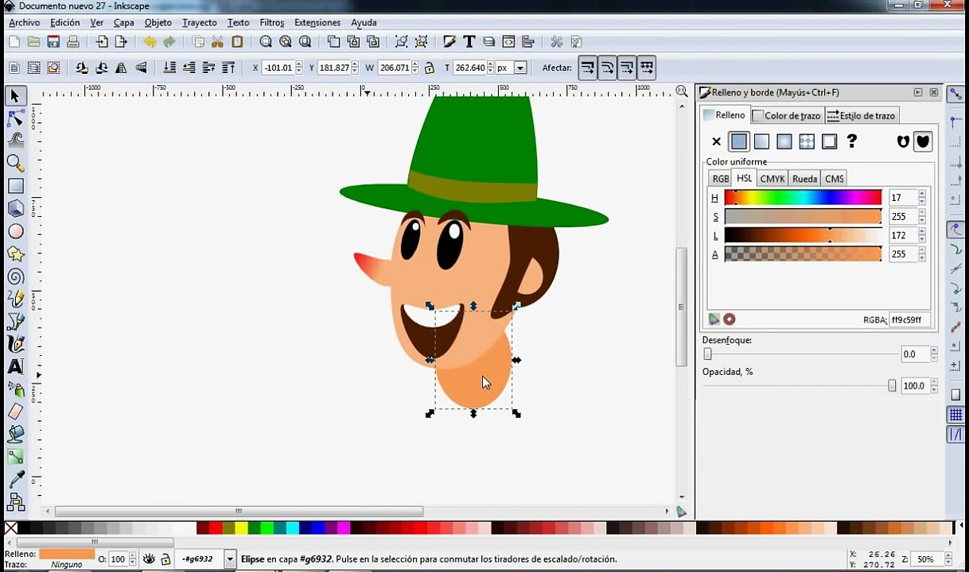
Task: Switch to the Estilo de trazo tab
Action: point(862,116)
